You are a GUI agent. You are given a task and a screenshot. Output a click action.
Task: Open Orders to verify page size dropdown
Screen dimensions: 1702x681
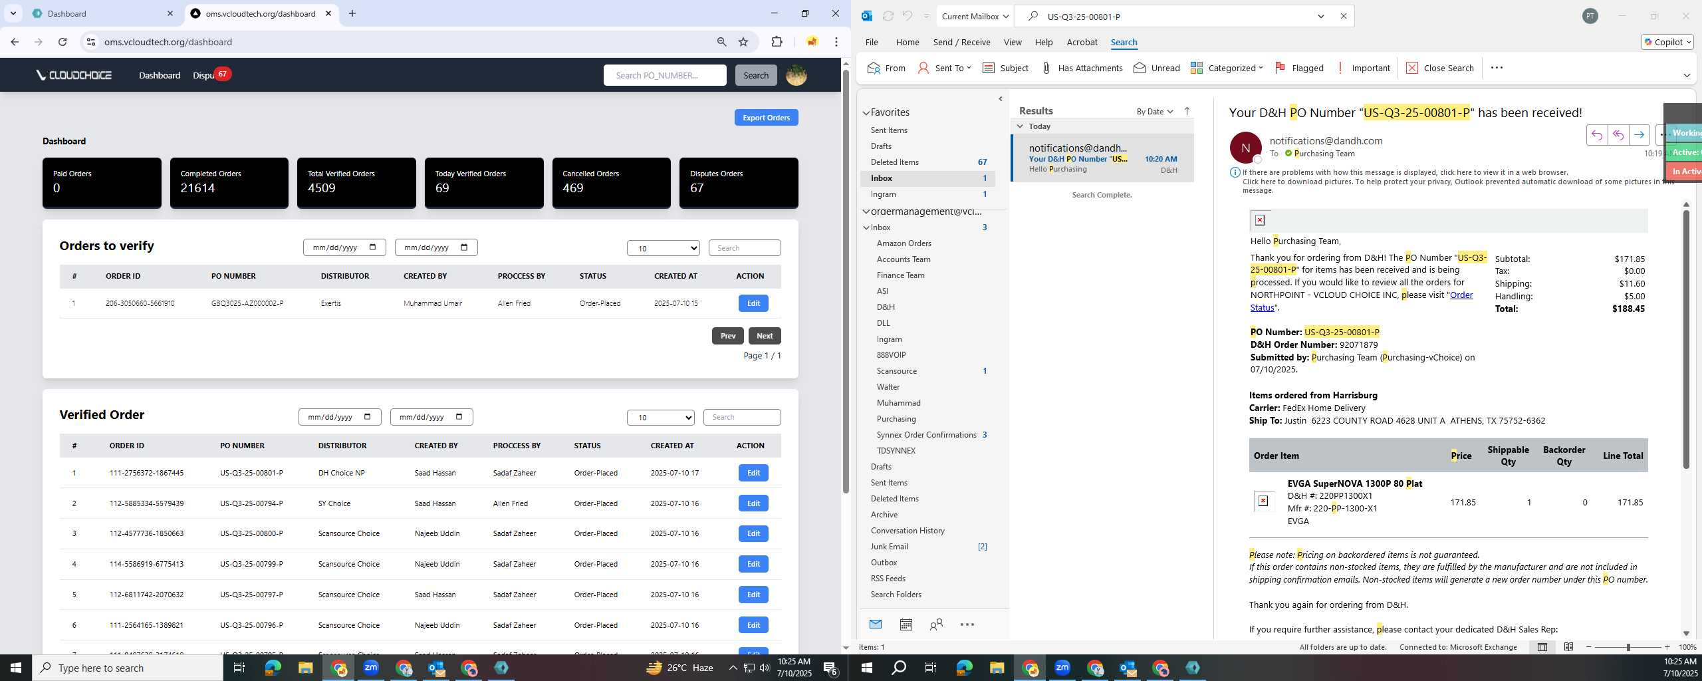[663, 248]
